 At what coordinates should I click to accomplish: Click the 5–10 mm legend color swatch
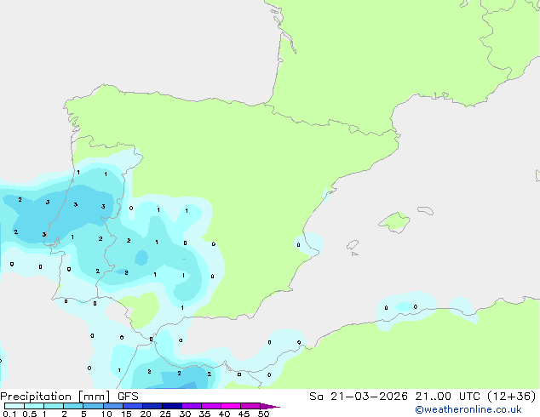pyautogui.click(x=93, y=406)
